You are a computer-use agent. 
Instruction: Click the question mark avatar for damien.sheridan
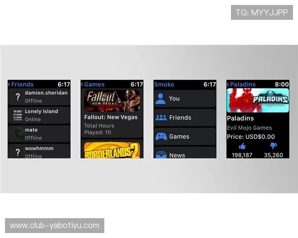pos(18,97)
